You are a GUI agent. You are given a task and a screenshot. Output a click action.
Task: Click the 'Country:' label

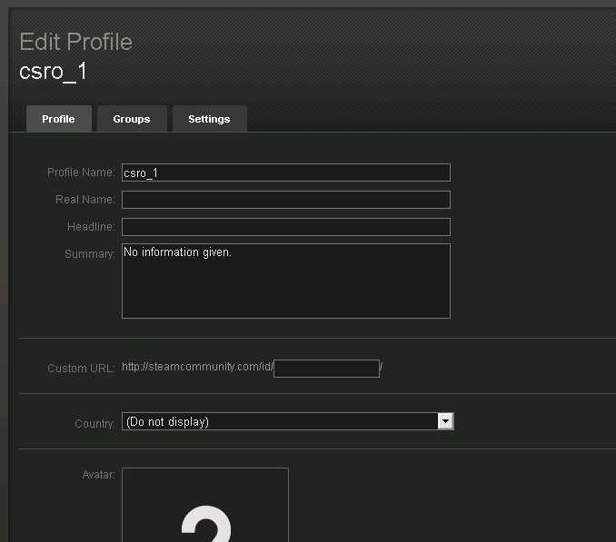(94, 423)
